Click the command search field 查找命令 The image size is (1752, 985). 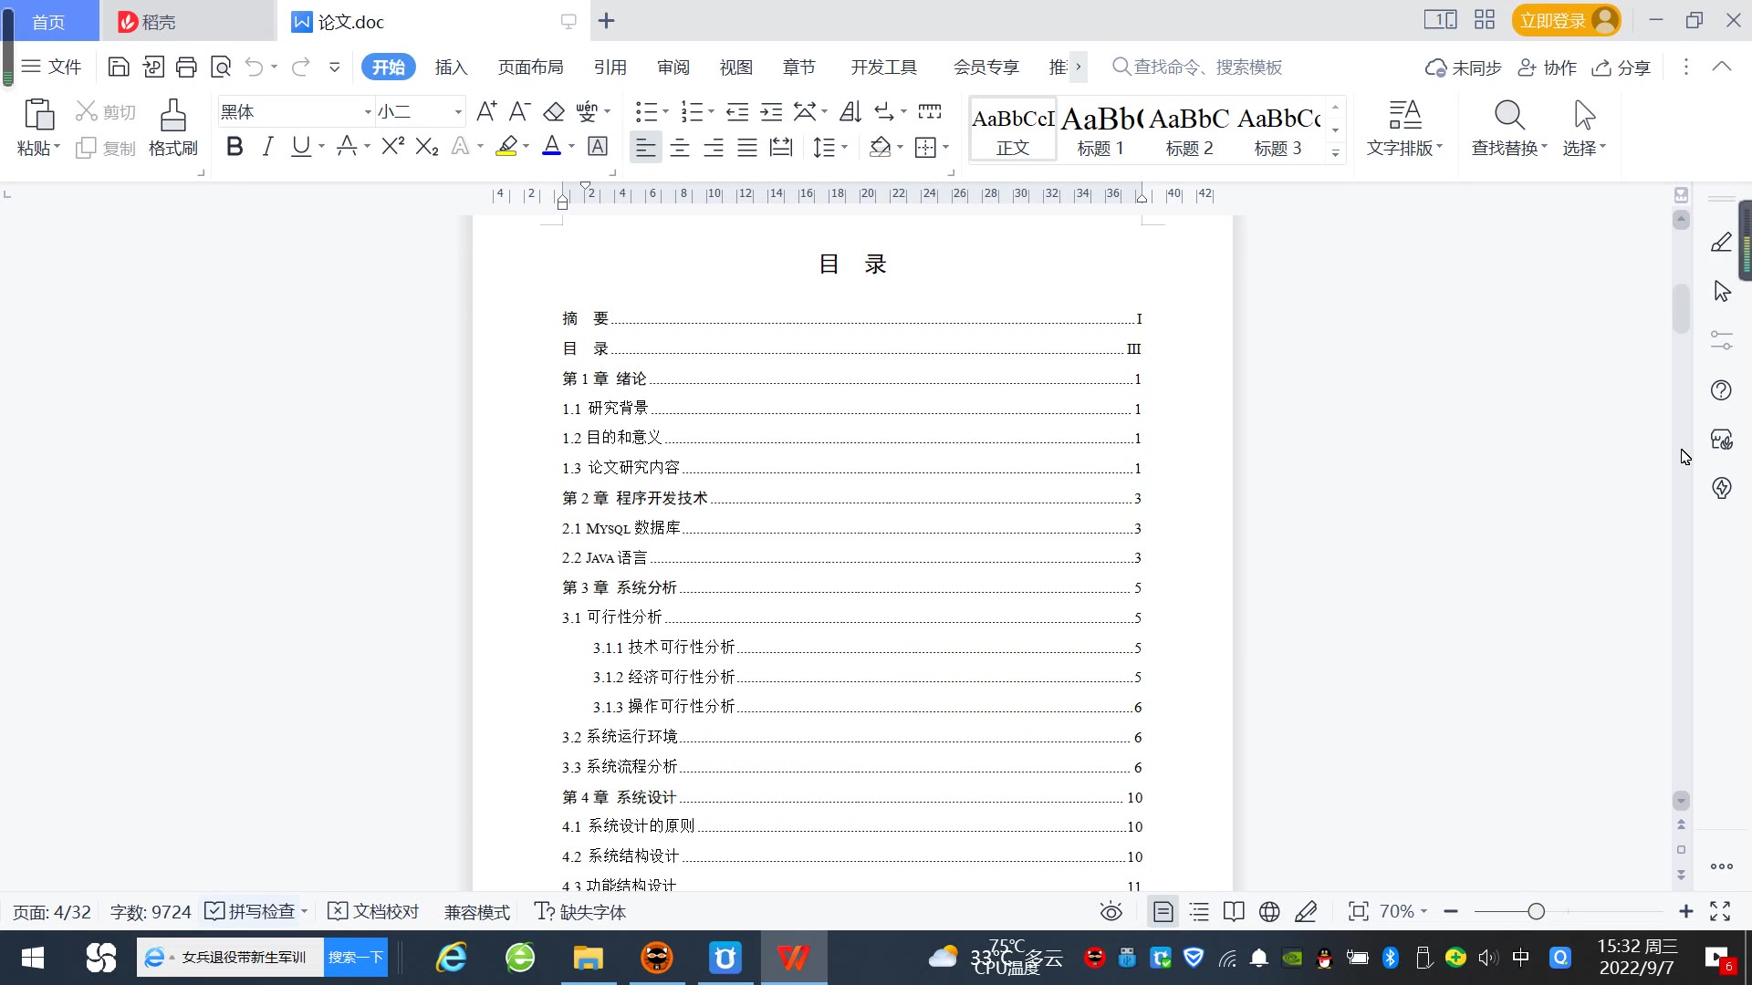(x=1206, y=67)
